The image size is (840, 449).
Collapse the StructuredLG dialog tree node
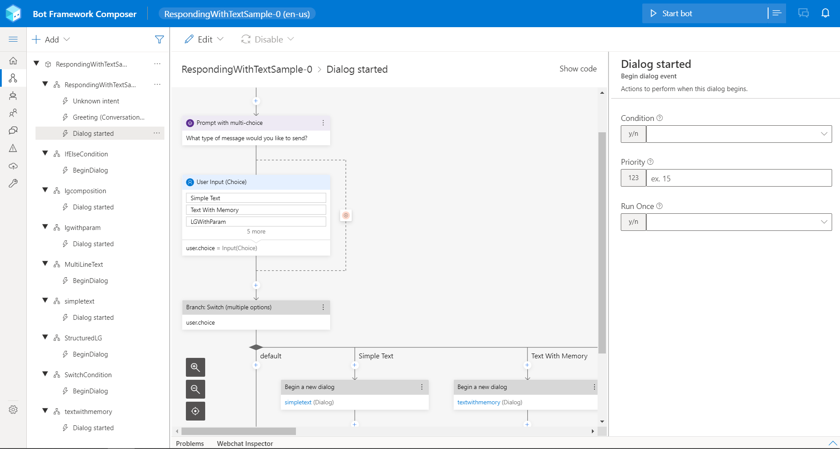point(45,337)
